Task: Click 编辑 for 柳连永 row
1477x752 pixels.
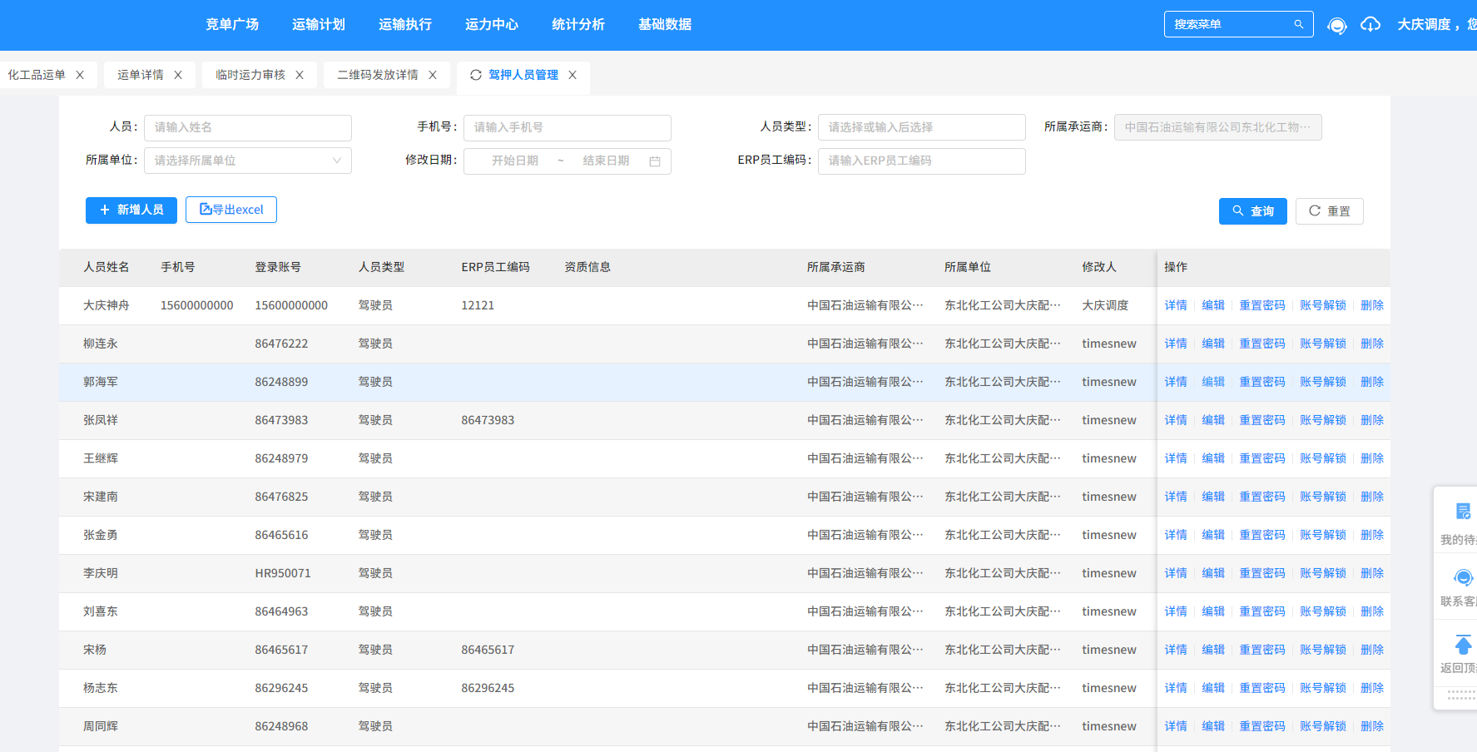Action: [x=1213, y=344]
